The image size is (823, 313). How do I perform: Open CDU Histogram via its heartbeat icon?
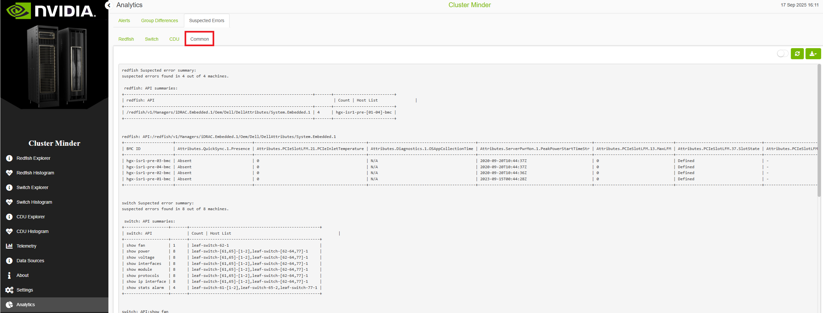[x=9, y=231]
